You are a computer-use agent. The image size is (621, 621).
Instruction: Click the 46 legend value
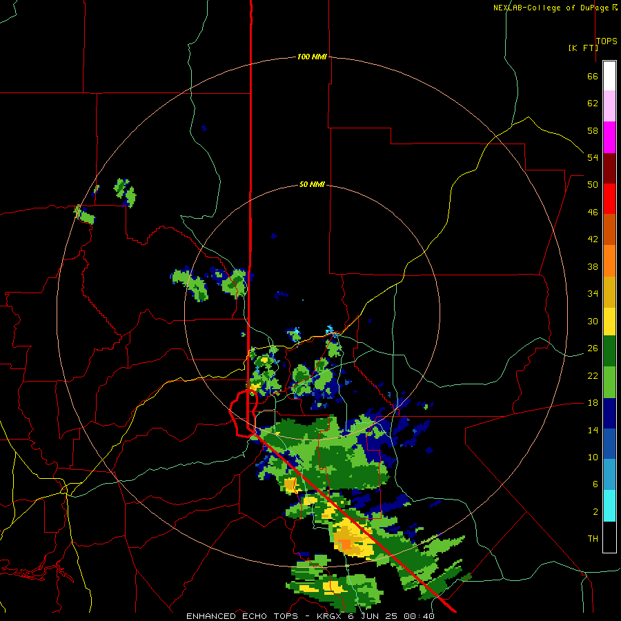tap(593, 213)
